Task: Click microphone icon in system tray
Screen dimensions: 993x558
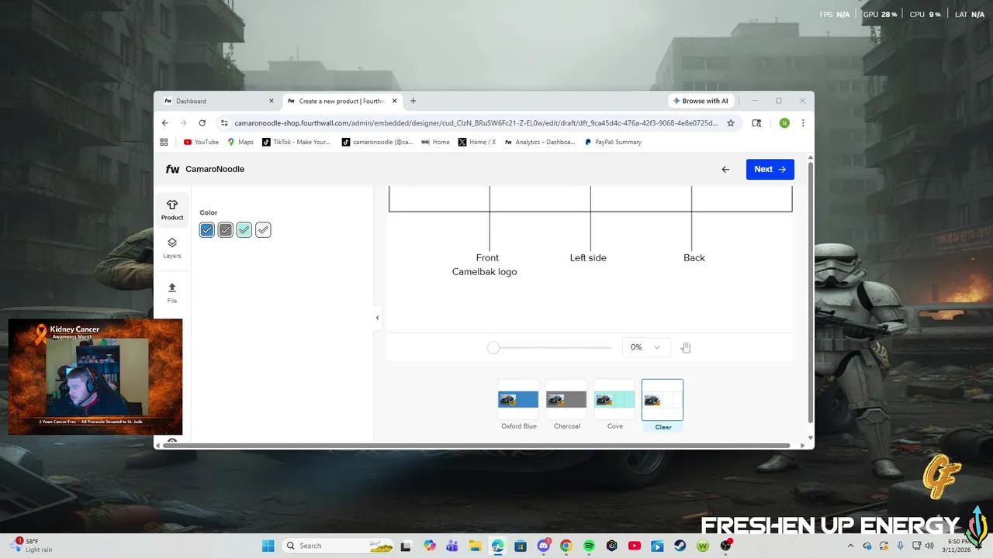Action: tap(900, 546)
